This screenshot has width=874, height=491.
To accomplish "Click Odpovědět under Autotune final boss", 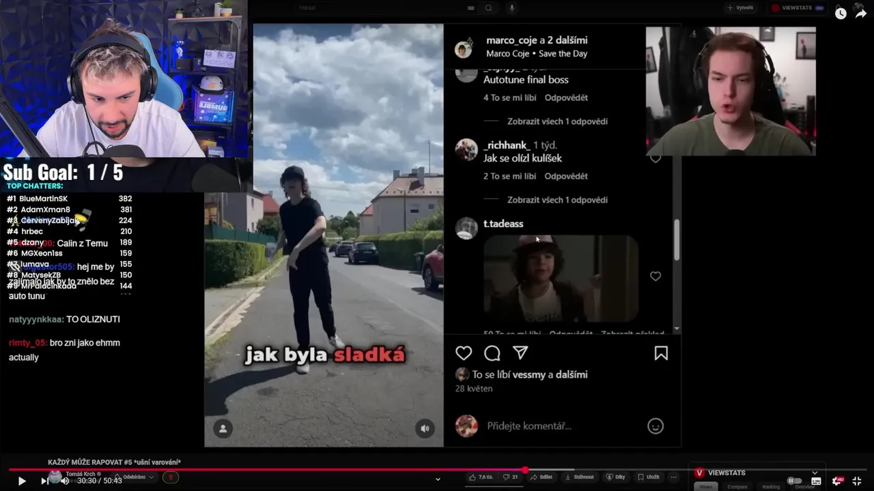I will pos(566,98).
